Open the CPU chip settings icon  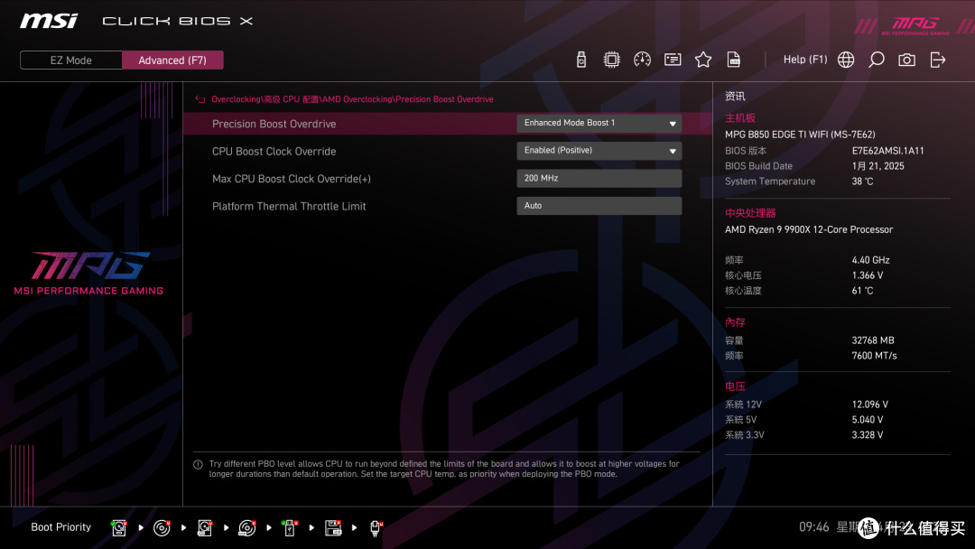(612, 60)
